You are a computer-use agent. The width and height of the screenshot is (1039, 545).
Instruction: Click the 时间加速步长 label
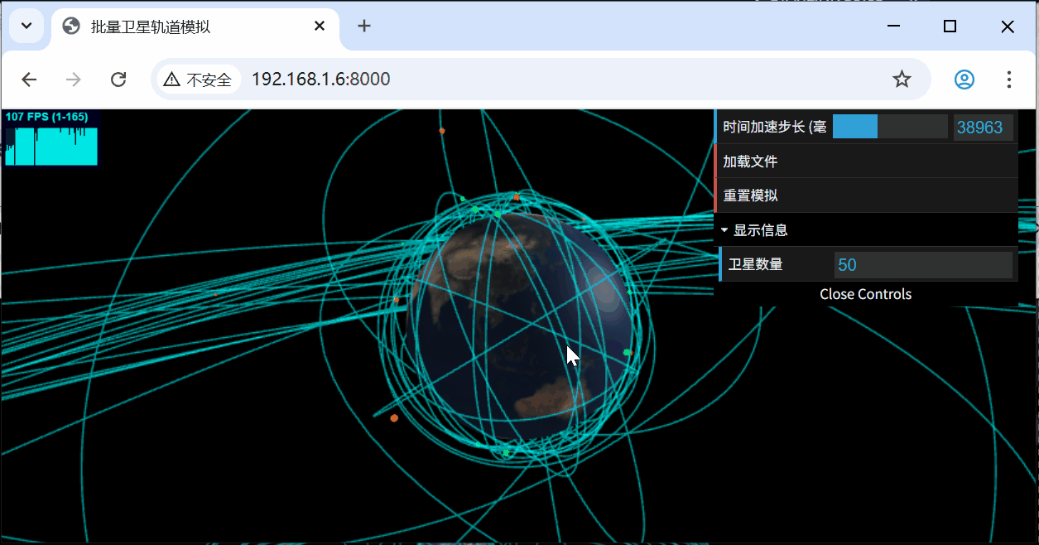tap(775, 128)
